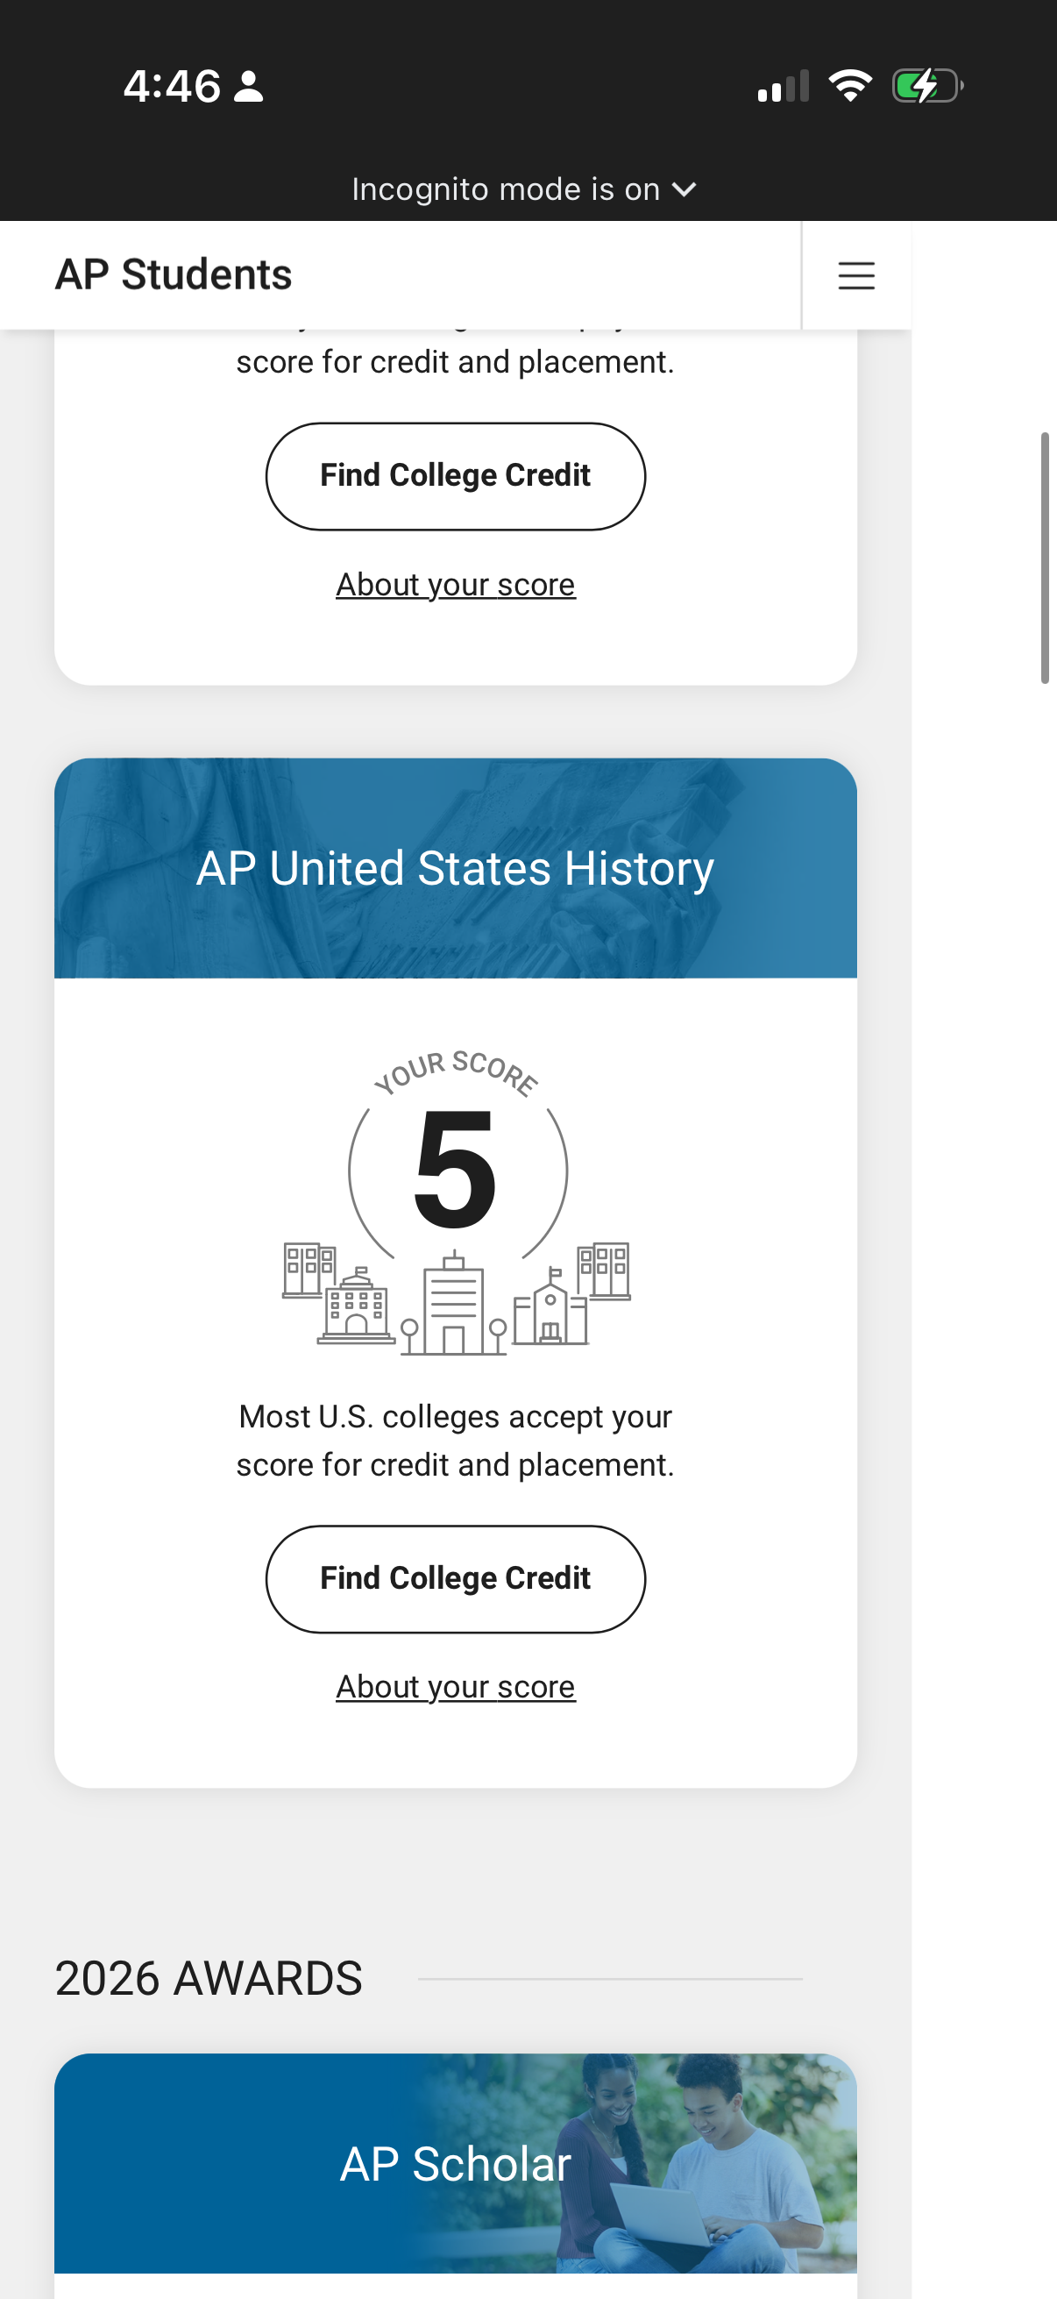Click the AP Students header title

point(174,274)
